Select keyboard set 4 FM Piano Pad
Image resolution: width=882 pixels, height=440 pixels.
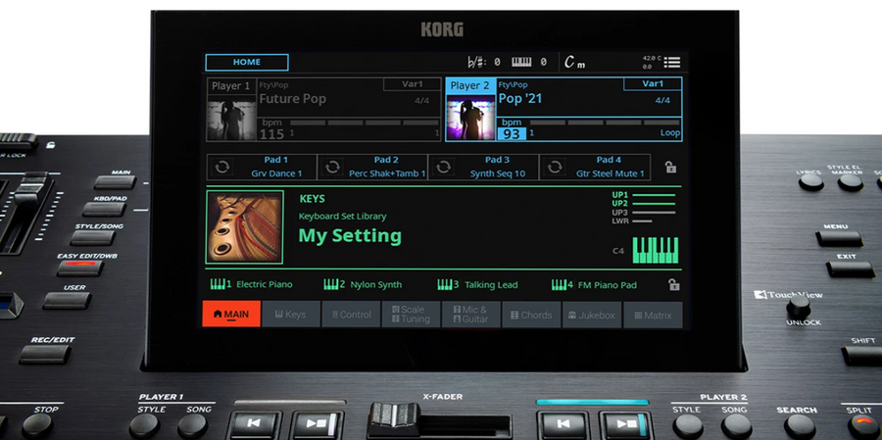594,285
